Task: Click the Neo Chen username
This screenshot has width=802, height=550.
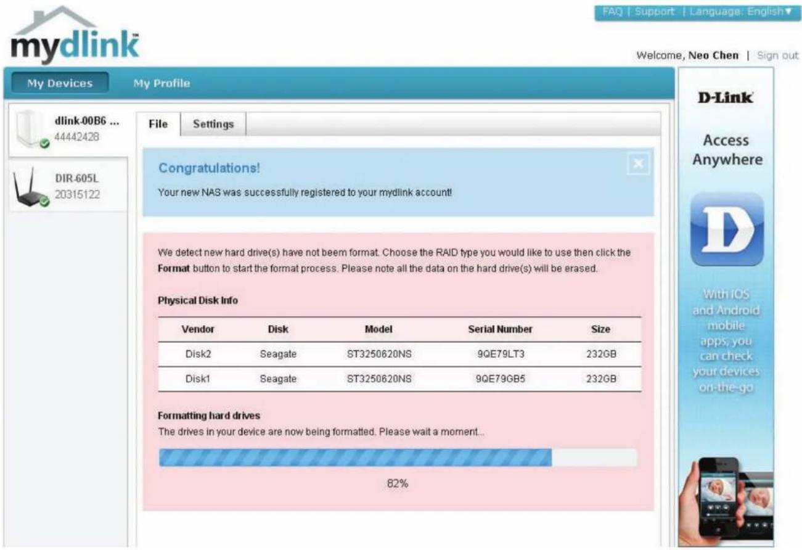Action: (713, 55)
